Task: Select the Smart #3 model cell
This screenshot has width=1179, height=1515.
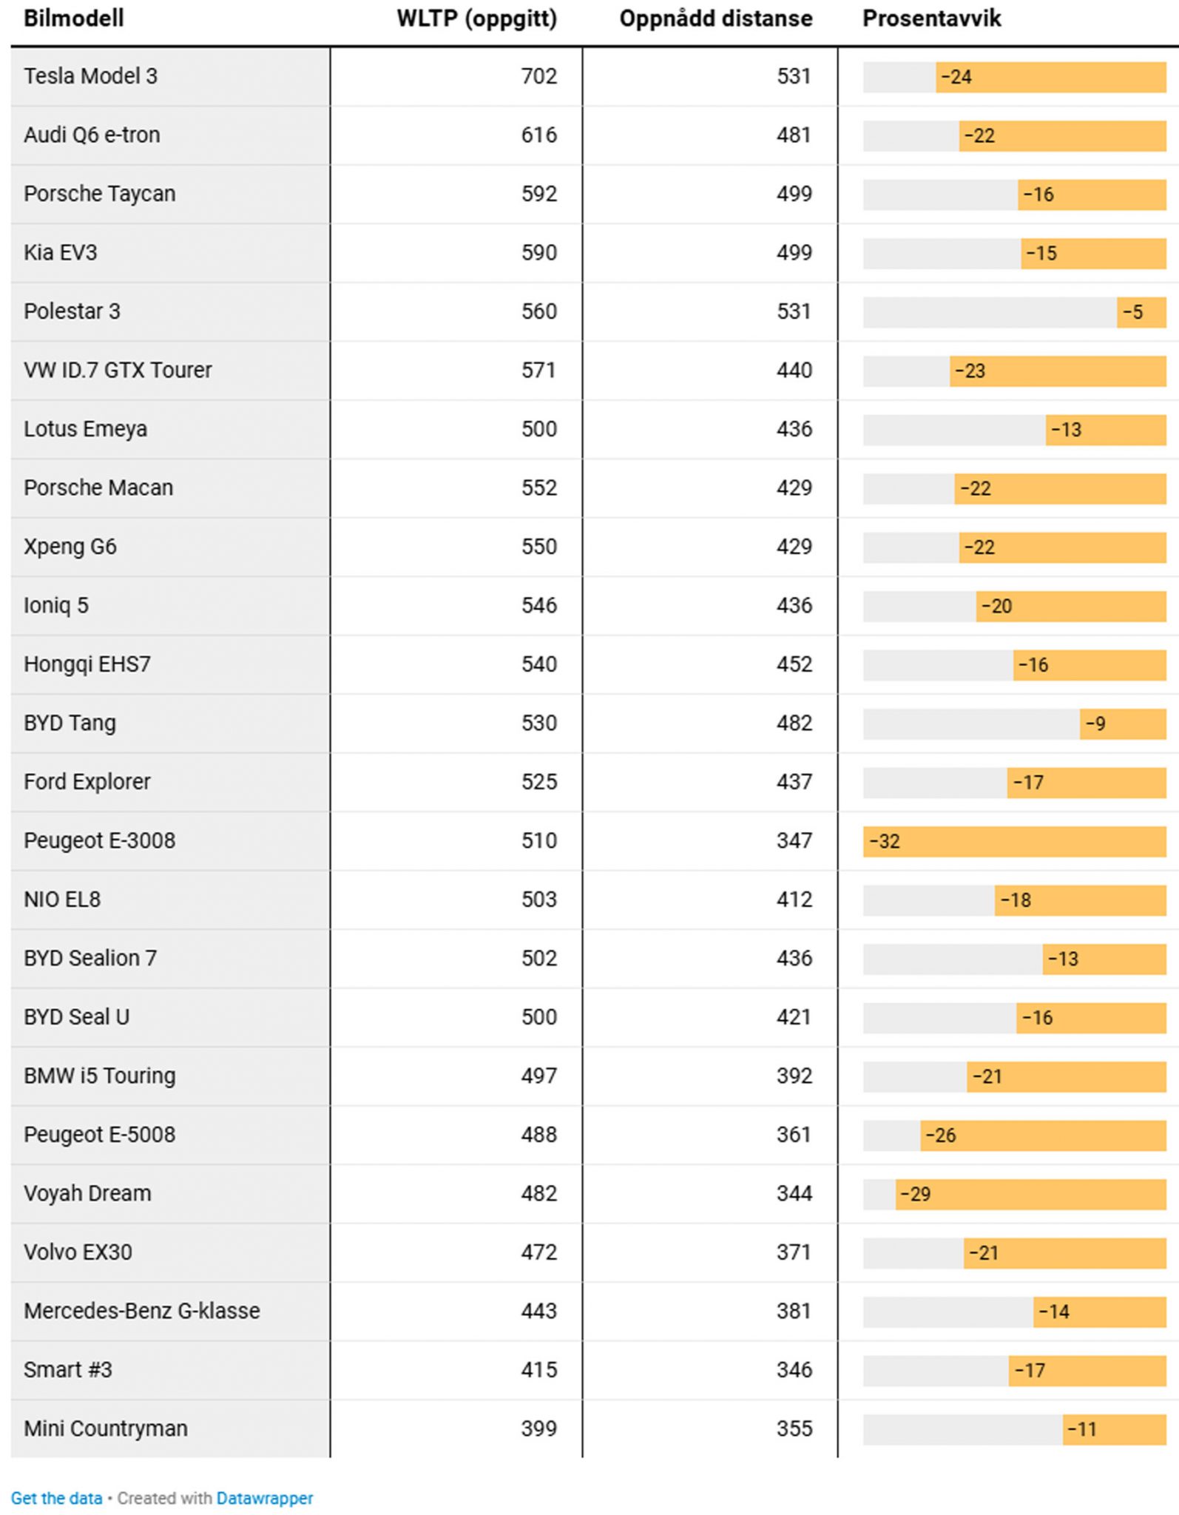Action: coord(67,1369)
